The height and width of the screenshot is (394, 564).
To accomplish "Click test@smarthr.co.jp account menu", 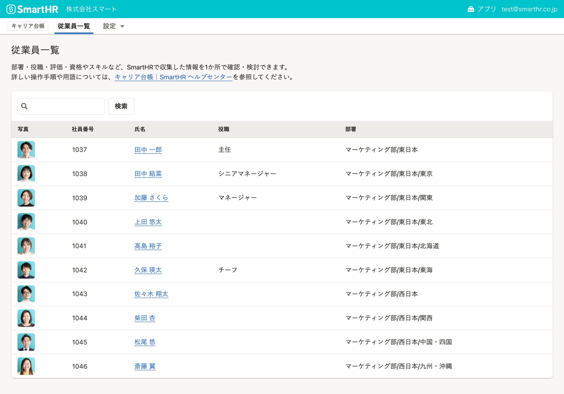I will coord(529,9).
